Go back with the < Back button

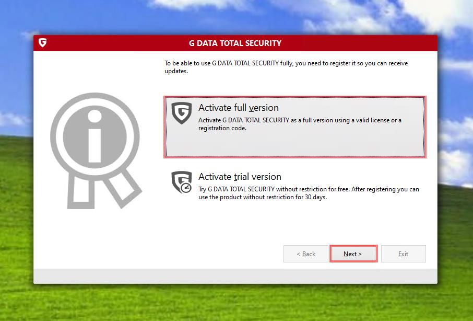pos(305,254)
